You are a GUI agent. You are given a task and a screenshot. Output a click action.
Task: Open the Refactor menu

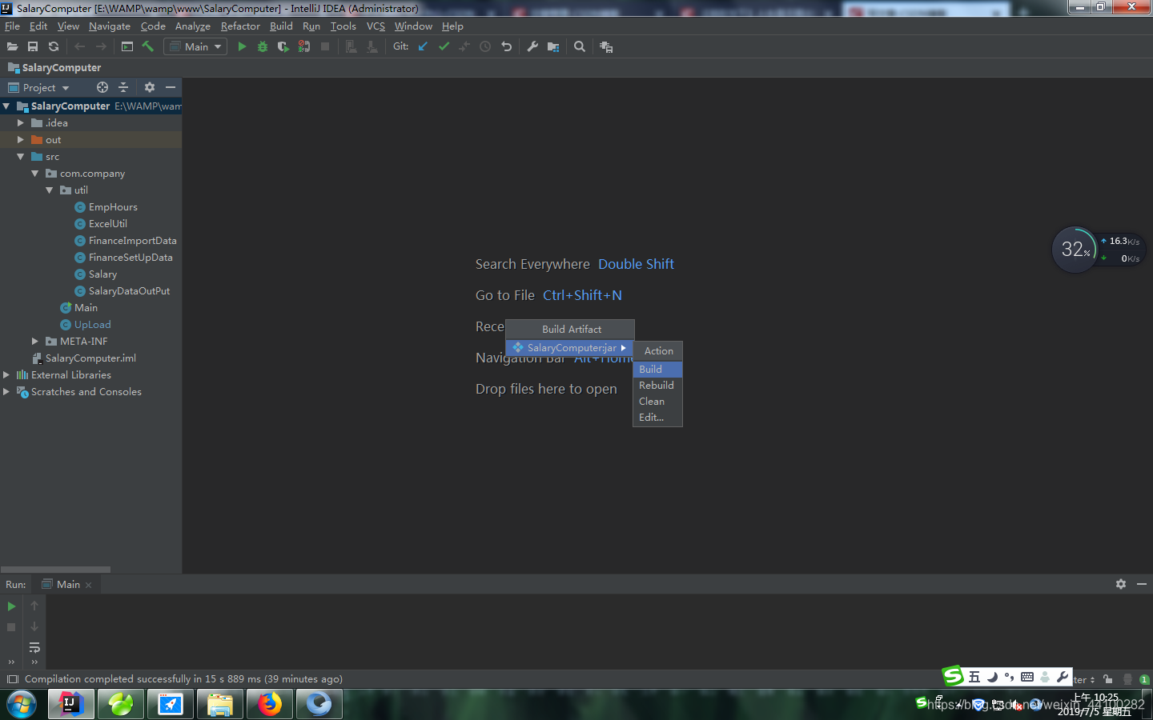(x=240, y=26)
